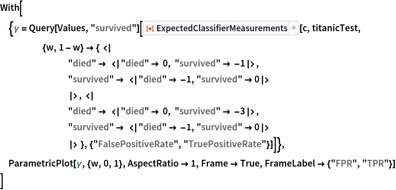Click the FalsePositiveRate text
Screen dimensions: 396x190
point(136,144)
